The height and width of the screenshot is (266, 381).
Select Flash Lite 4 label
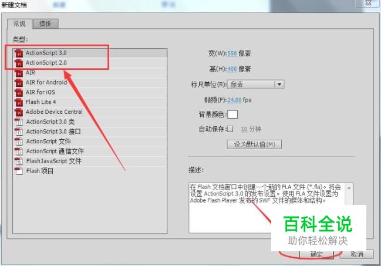(x=41, y=102)
